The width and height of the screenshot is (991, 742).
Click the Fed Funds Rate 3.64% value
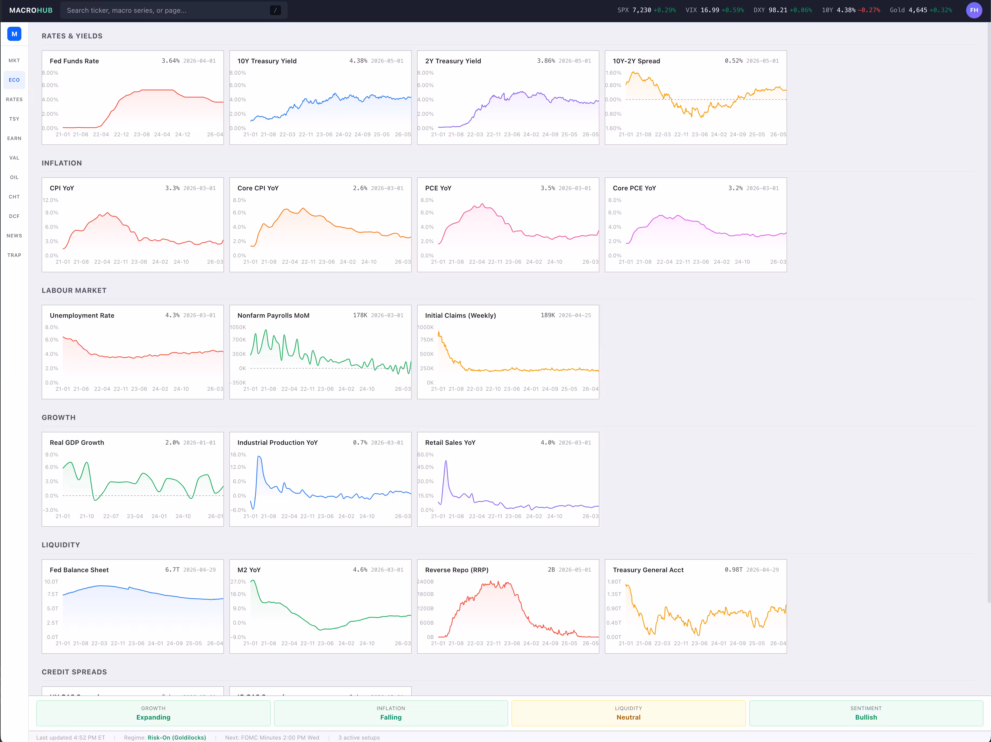pos(171,61)
